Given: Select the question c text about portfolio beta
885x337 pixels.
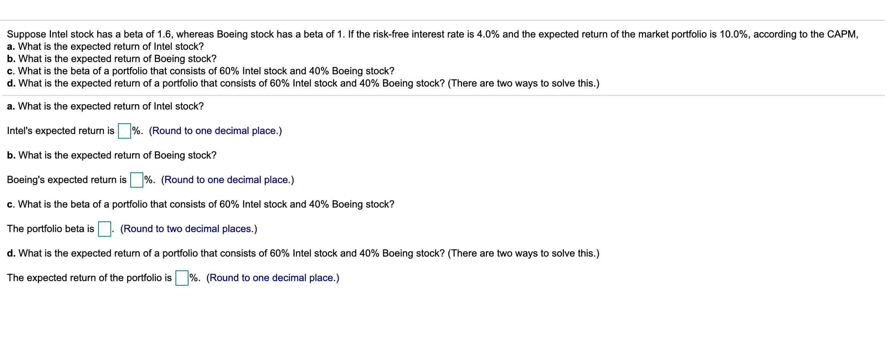Looking at the screenshot, I should point(201,204).
